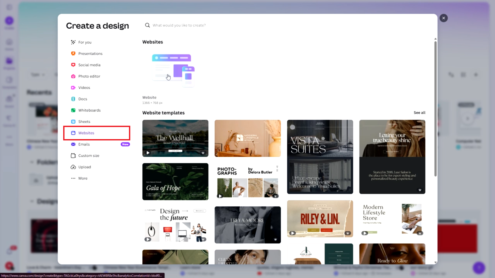Click the Upload icon

[73, 167]
